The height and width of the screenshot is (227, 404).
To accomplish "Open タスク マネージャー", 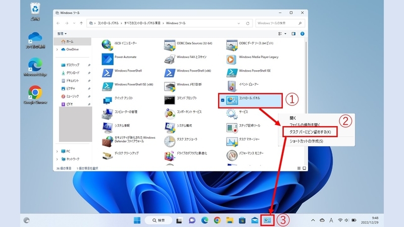I will (x=243, y=141).
